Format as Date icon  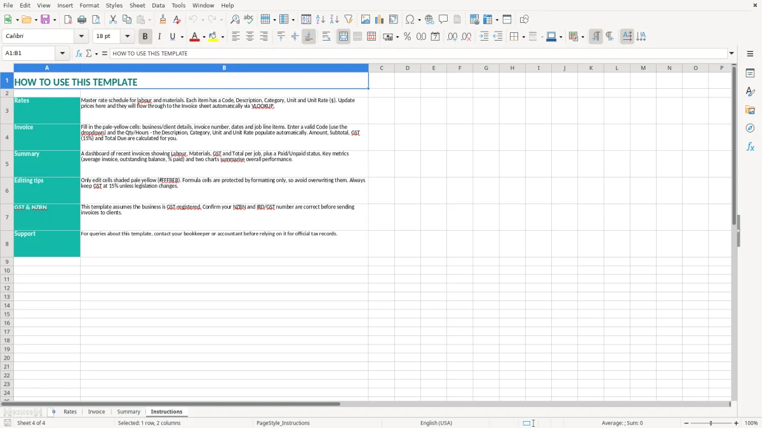(435, 37)
